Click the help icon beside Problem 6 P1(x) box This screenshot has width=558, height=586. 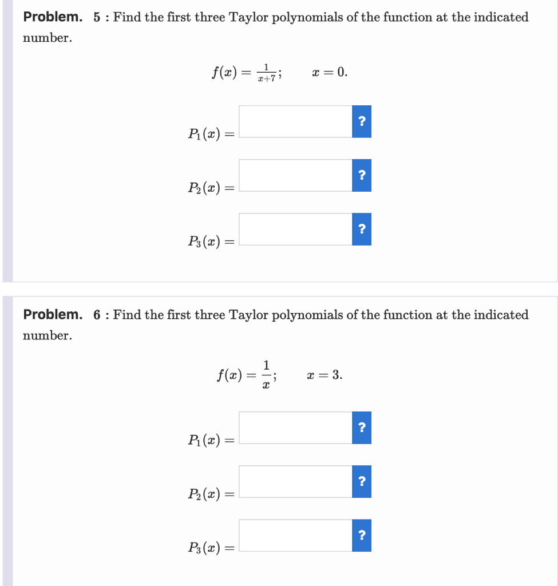[361, 427]
